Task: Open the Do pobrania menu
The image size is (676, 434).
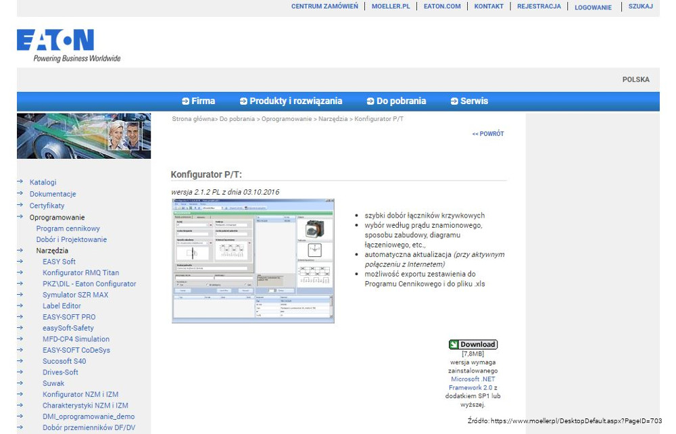Action: click(x=396, y=101)
